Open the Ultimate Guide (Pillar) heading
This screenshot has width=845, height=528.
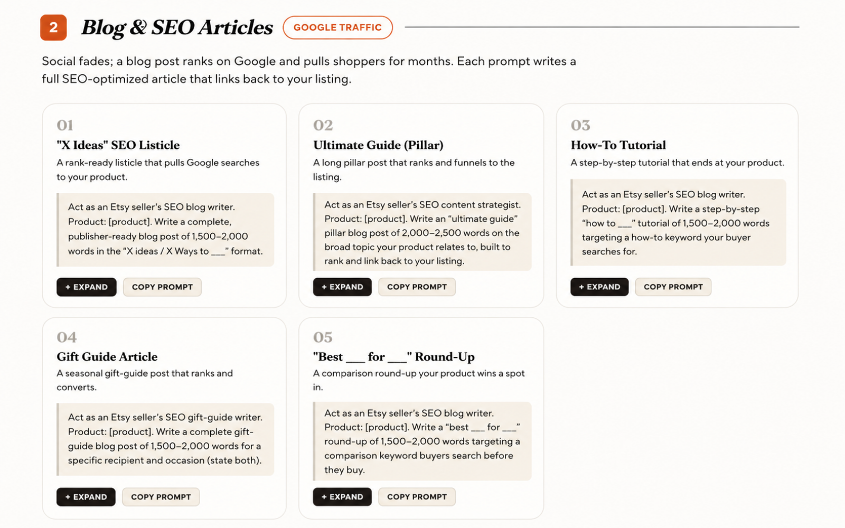pos(378,145)
